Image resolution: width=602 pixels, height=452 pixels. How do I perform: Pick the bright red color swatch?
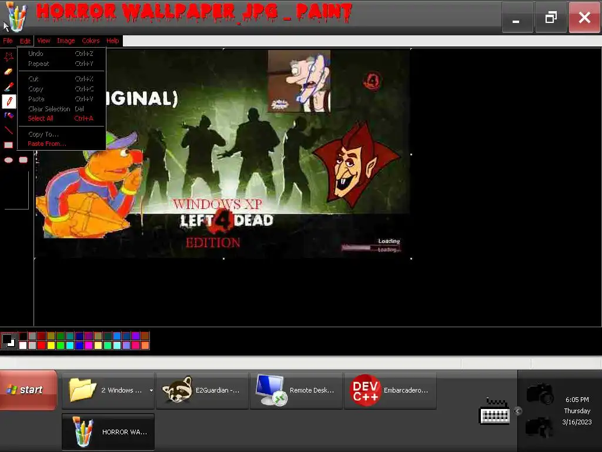coord(42,345)
